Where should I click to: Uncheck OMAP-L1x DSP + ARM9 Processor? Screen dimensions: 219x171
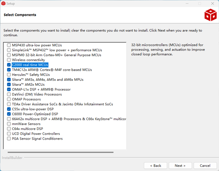9,89
